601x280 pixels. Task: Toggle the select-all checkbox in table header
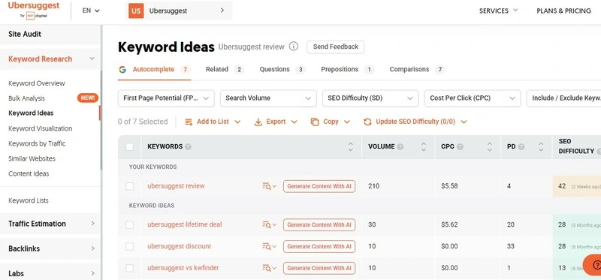pos(129,146)
